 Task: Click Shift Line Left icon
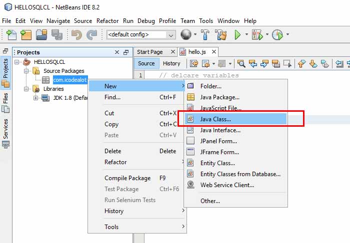[339, 64]
